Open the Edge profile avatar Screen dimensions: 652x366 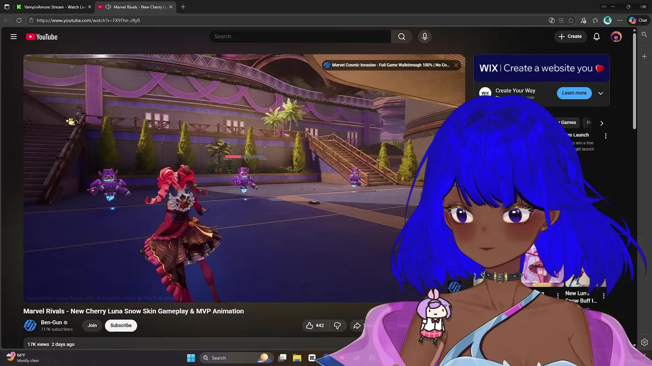[607, 20]
